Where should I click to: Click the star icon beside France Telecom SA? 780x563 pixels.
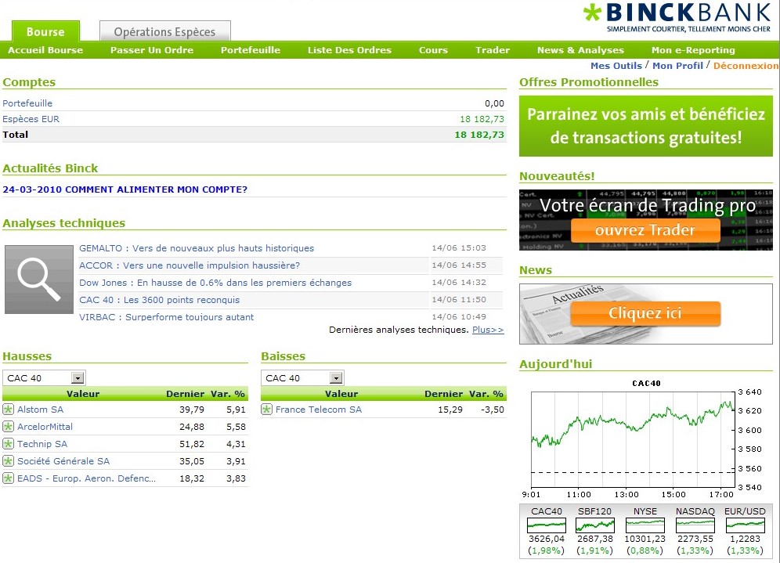(266, 410)
